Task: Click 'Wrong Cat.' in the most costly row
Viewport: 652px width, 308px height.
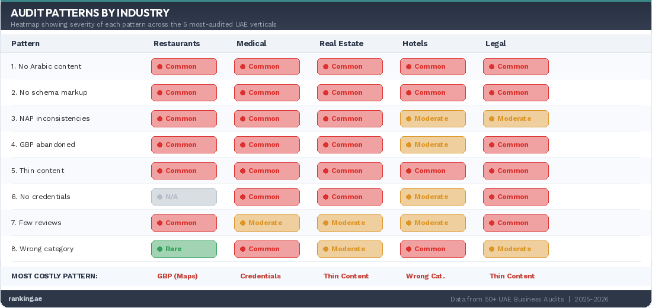Action: [425, 276]
